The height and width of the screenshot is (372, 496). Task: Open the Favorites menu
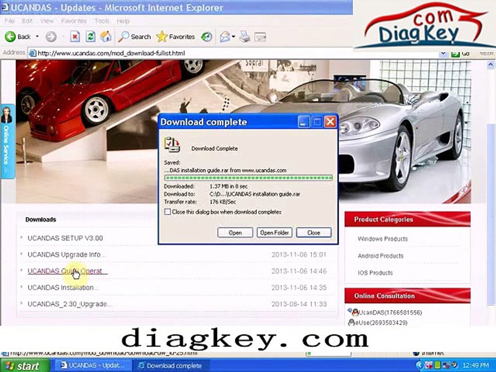pos(74,21)
